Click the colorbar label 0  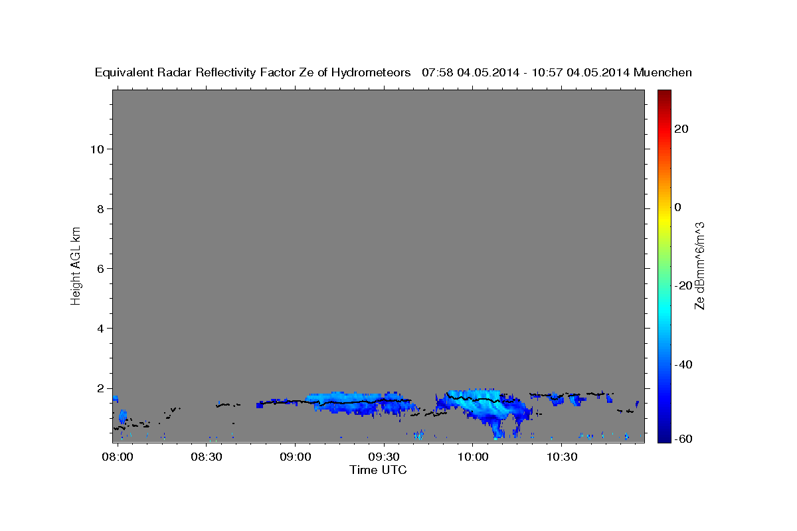678,207
